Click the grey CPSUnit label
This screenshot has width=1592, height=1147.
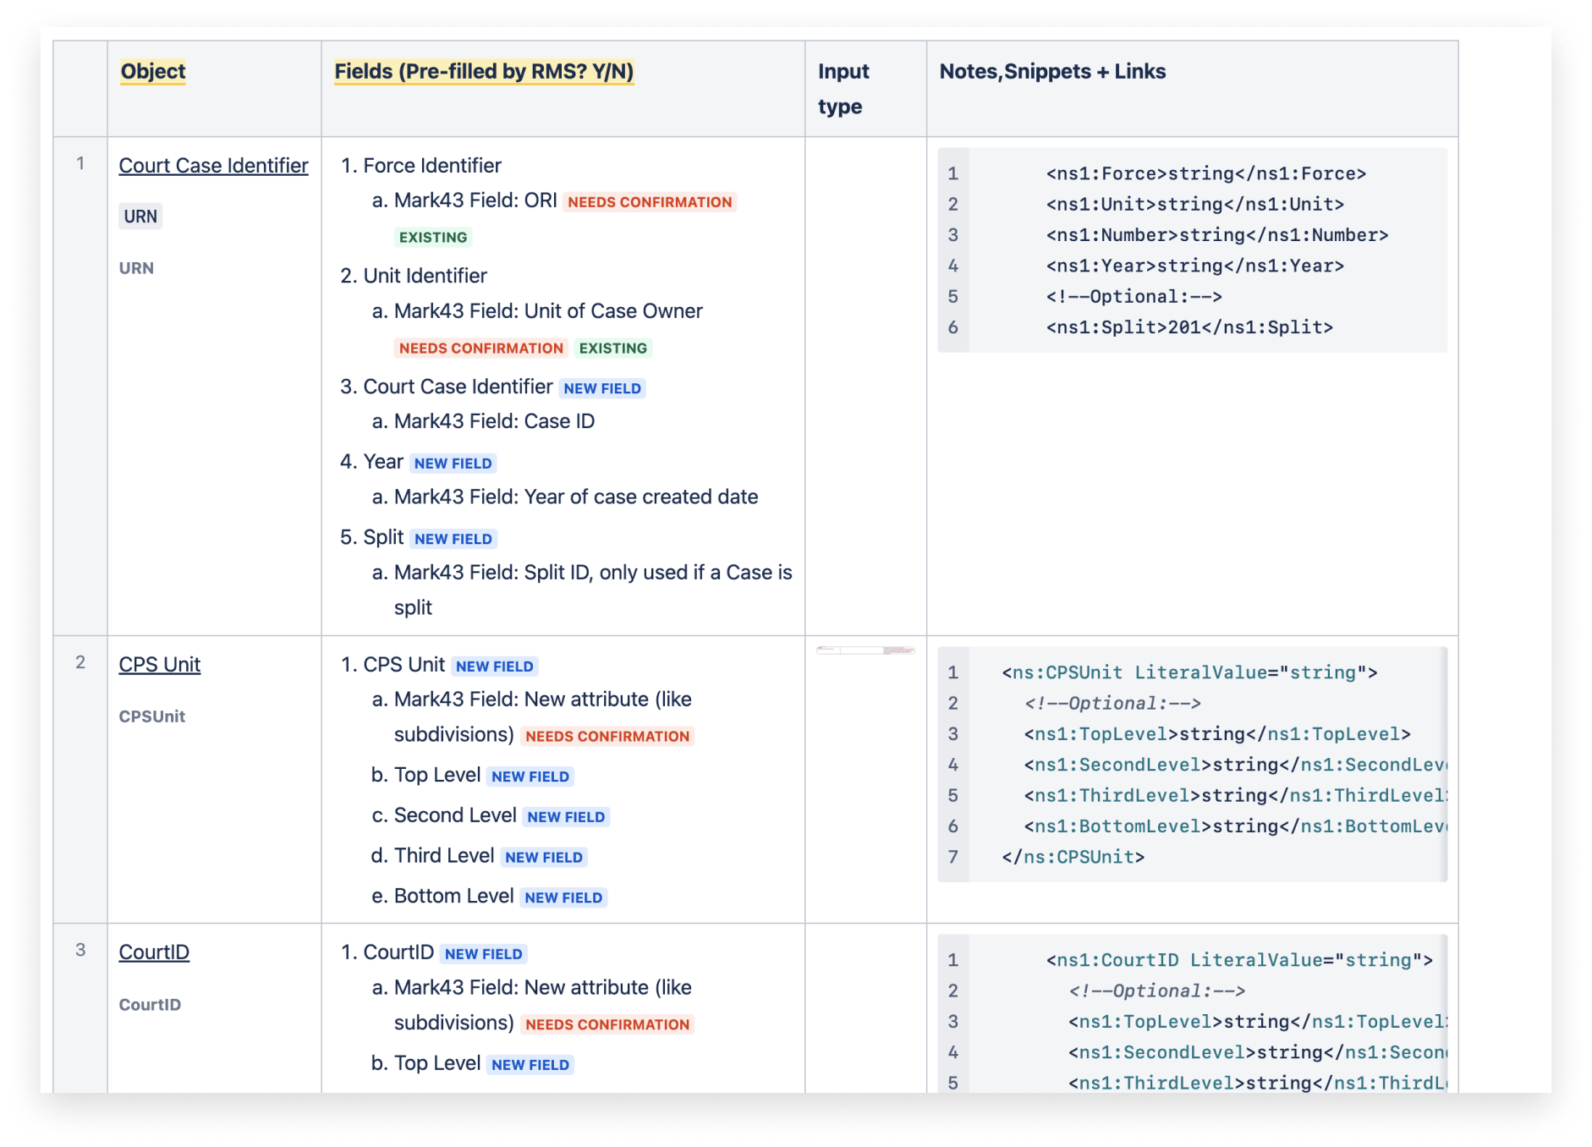151,716
